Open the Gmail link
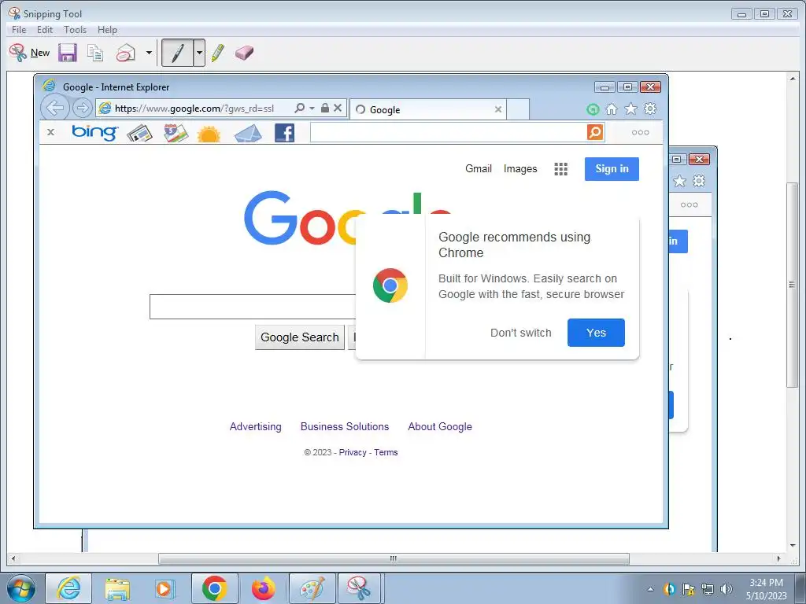806x604 pixels. coord(479,168)
